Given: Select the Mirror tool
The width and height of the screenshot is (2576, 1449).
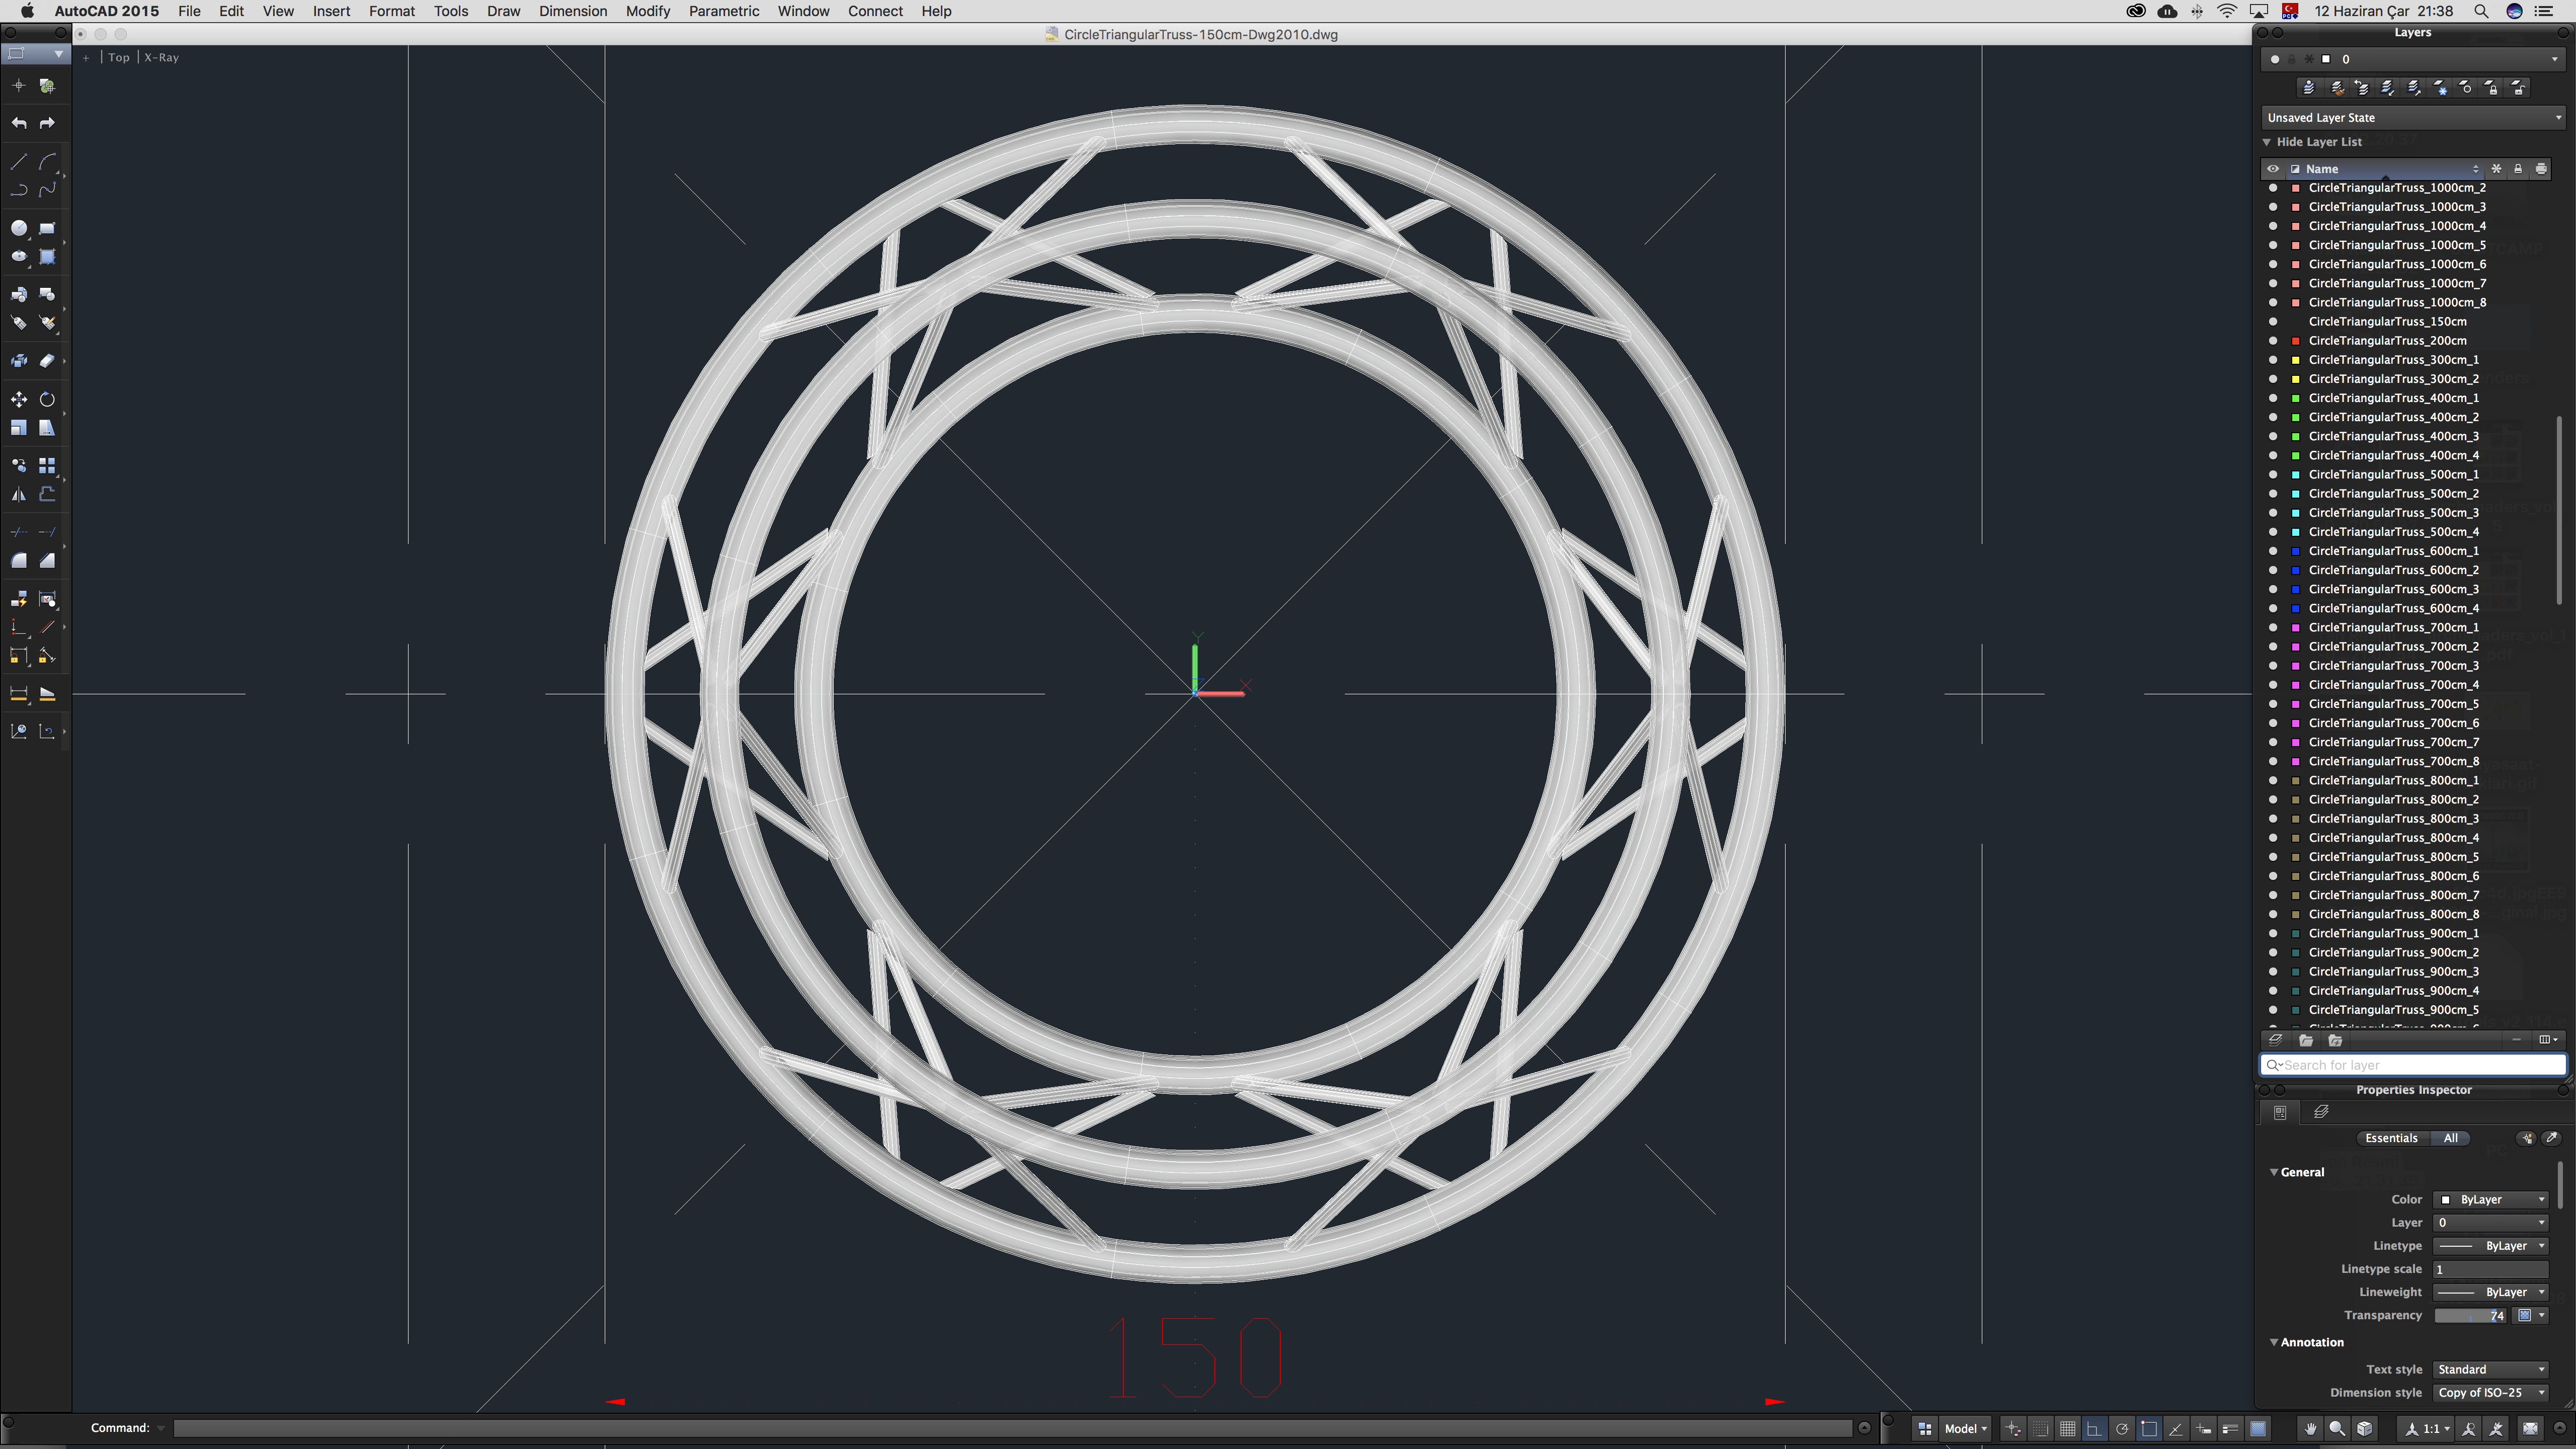Looking at the screenshot, I should pos(18,494).
